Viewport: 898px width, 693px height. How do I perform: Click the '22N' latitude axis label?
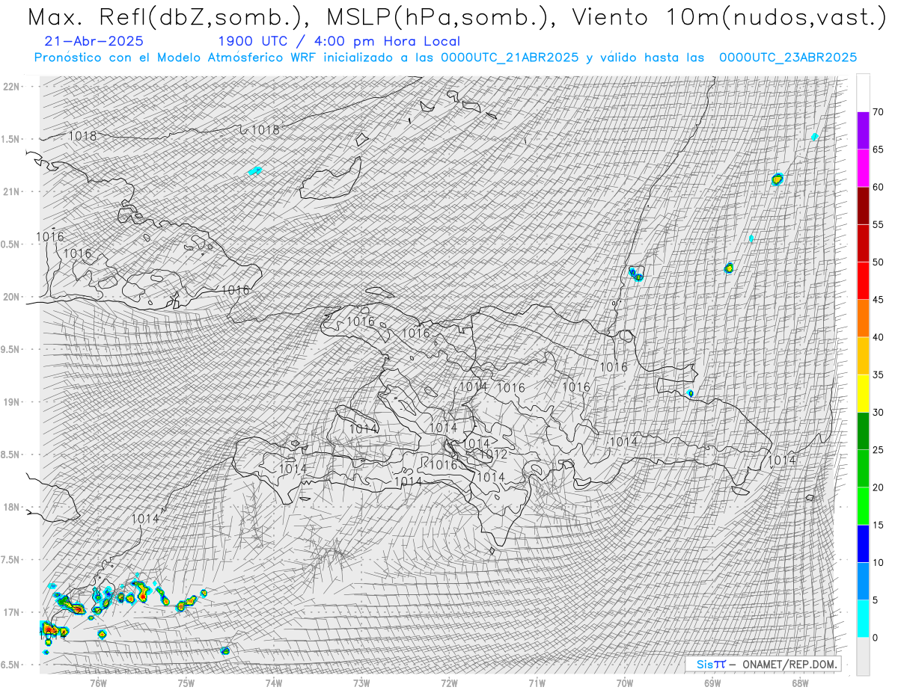click(10, 86)
